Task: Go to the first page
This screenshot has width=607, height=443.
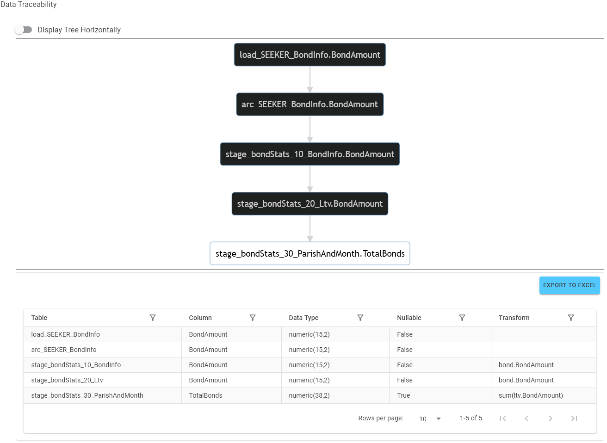Action: [503, 418]
